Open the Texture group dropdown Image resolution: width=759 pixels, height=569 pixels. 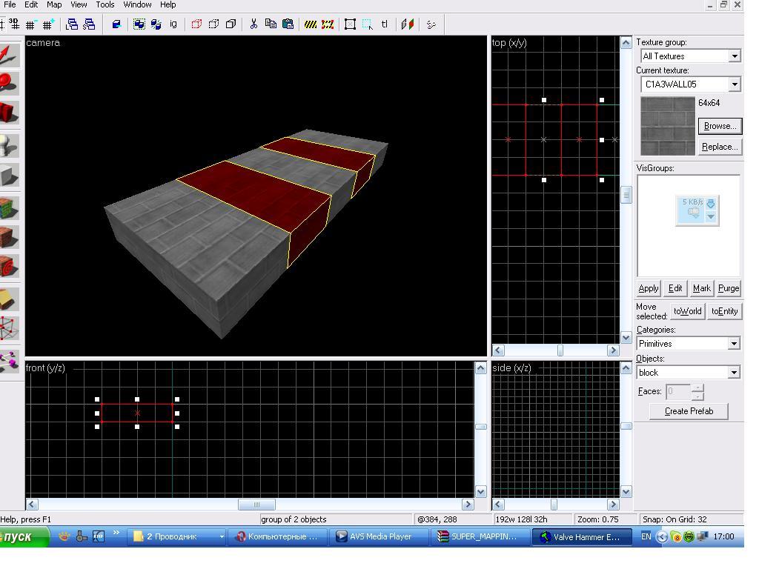click(x=734, y=56)
